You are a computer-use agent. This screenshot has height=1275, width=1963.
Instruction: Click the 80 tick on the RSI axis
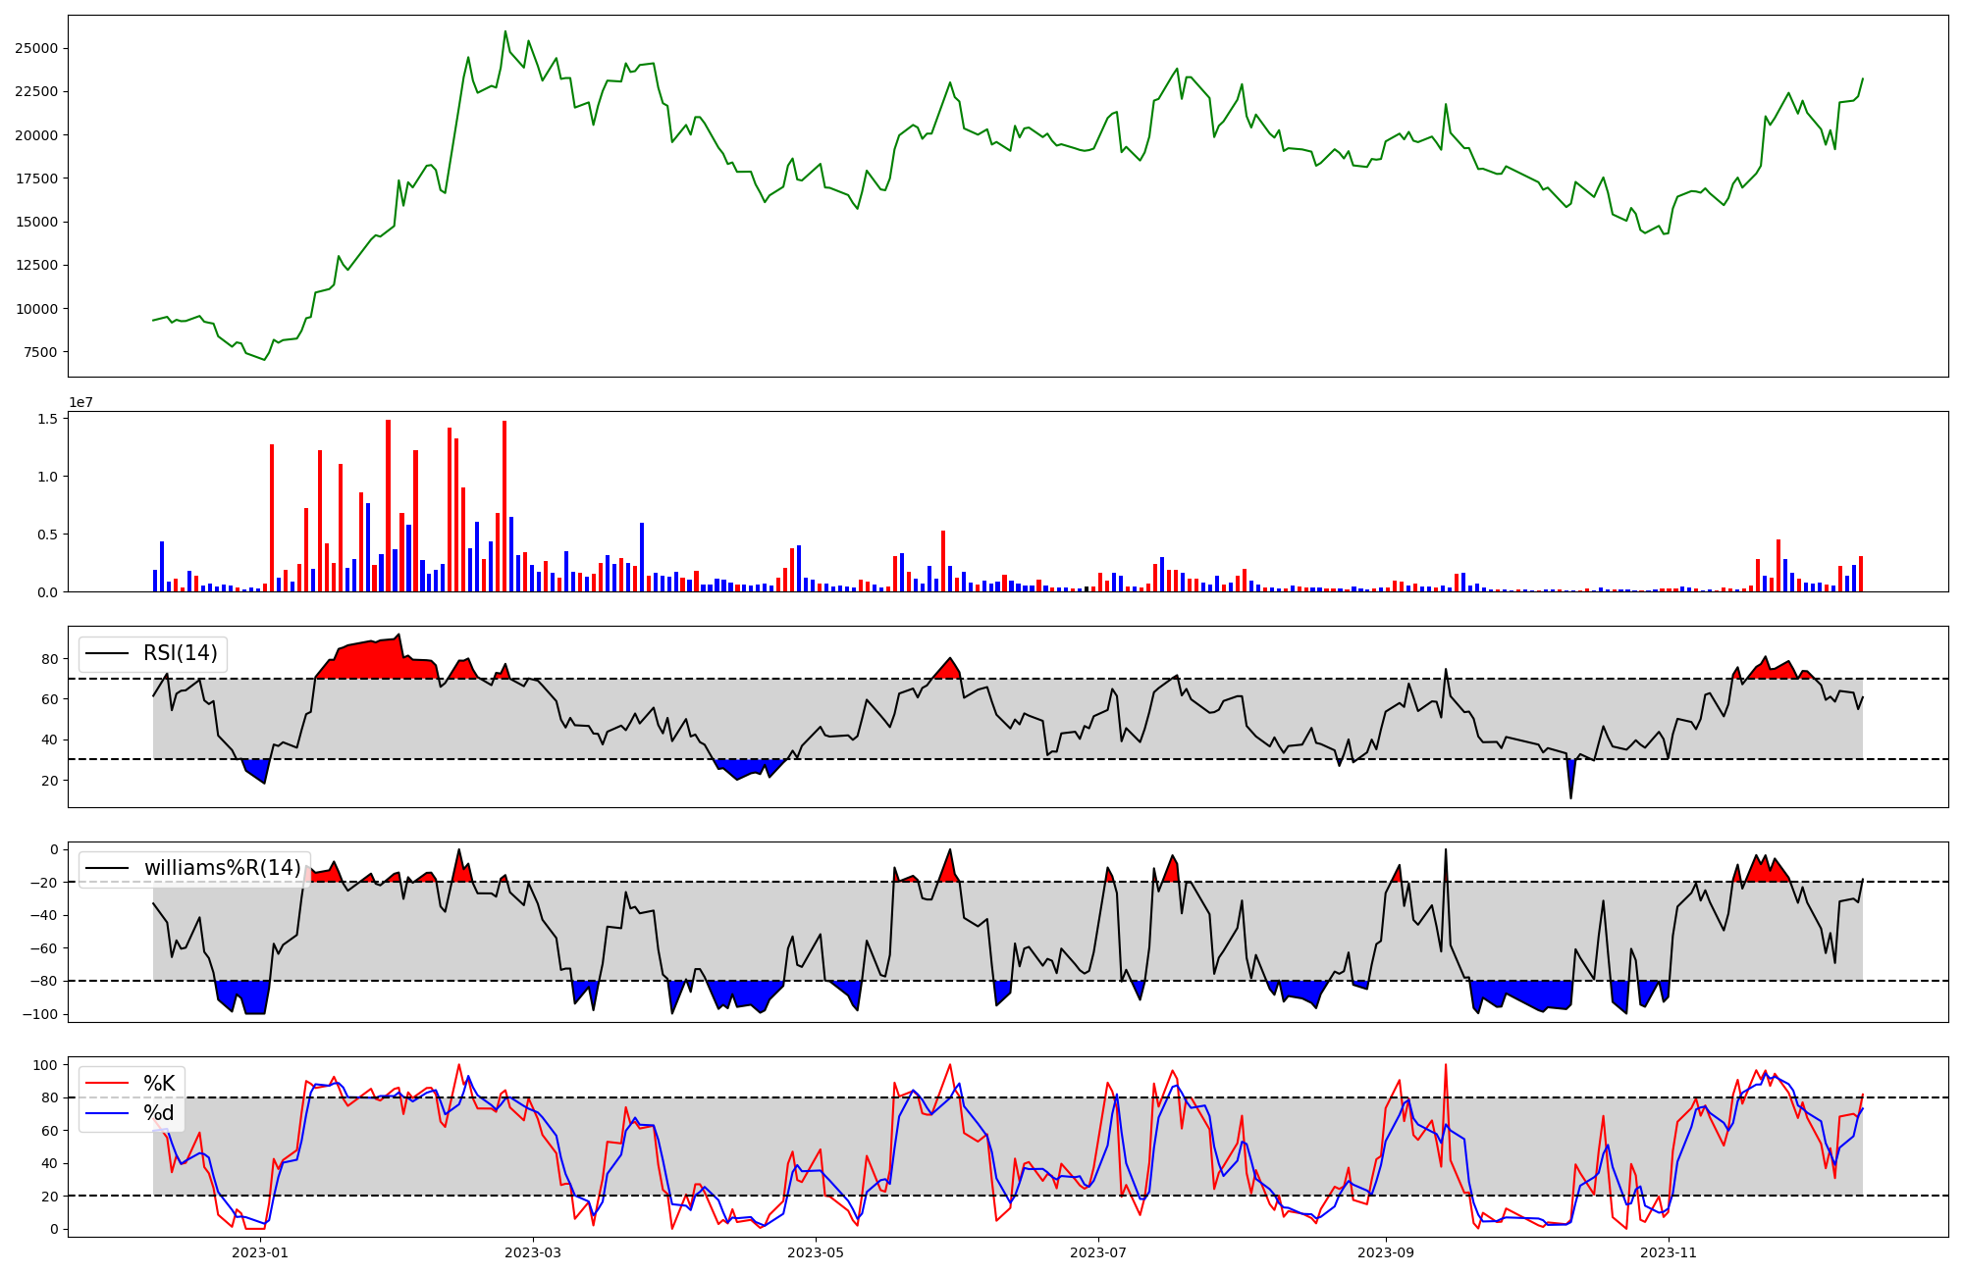(50, 659)
